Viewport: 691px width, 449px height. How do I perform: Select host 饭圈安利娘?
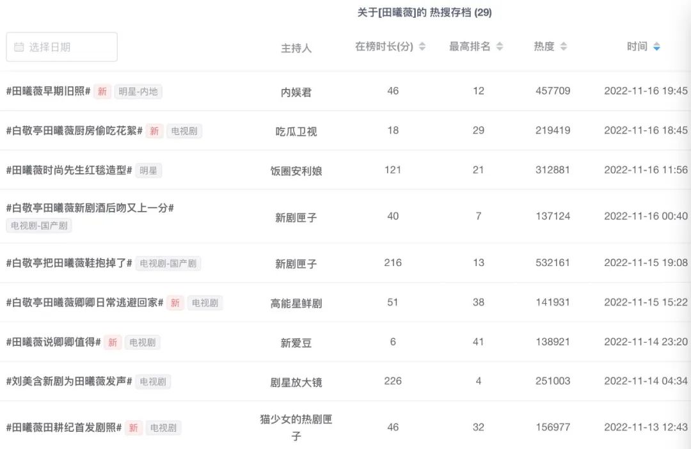(x=296, y=171)
